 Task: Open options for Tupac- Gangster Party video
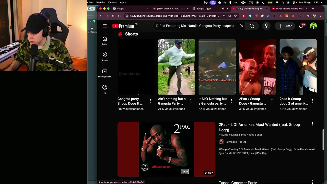pos(312,182)
